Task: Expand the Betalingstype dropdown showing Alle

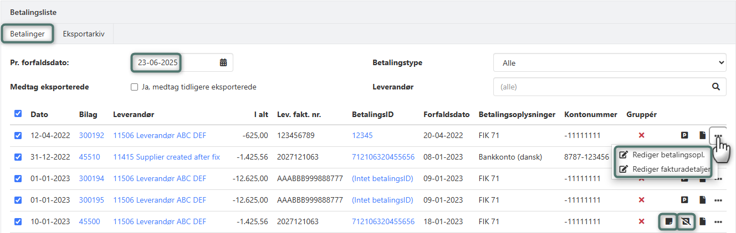Action: [x=609, y=63]
